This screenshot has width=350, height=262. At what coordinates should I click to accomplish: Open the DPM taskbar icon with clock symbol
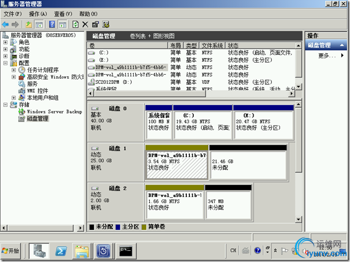tap(103, 251)
